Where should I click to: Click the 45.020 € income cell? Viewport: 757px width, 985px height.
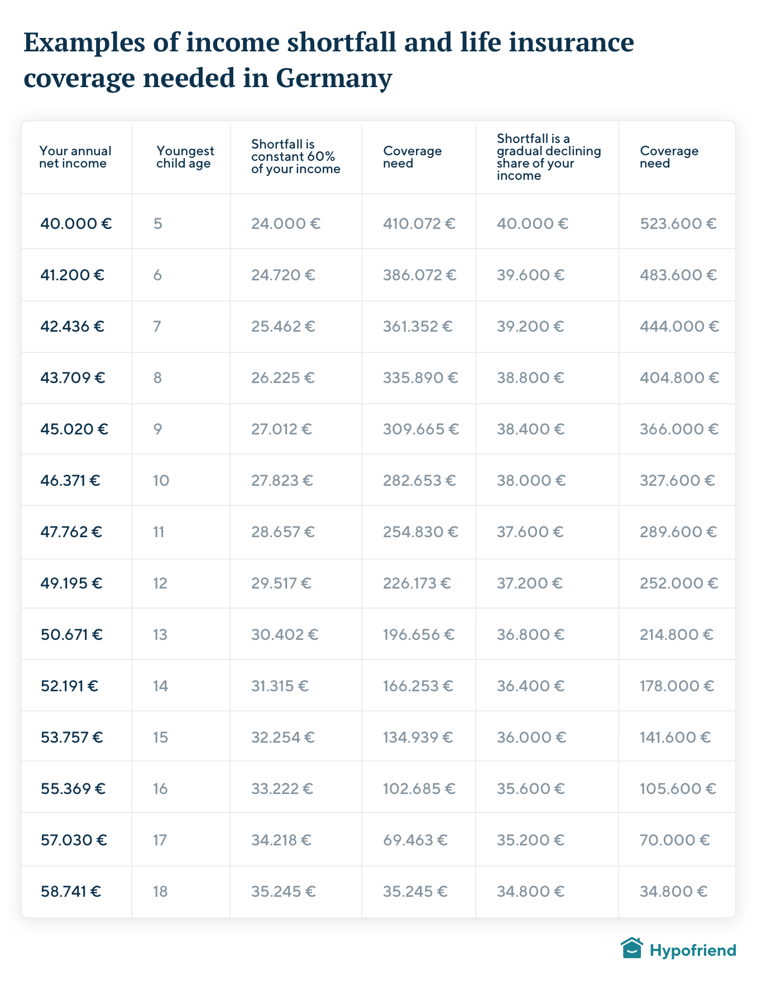pos(74,429)
